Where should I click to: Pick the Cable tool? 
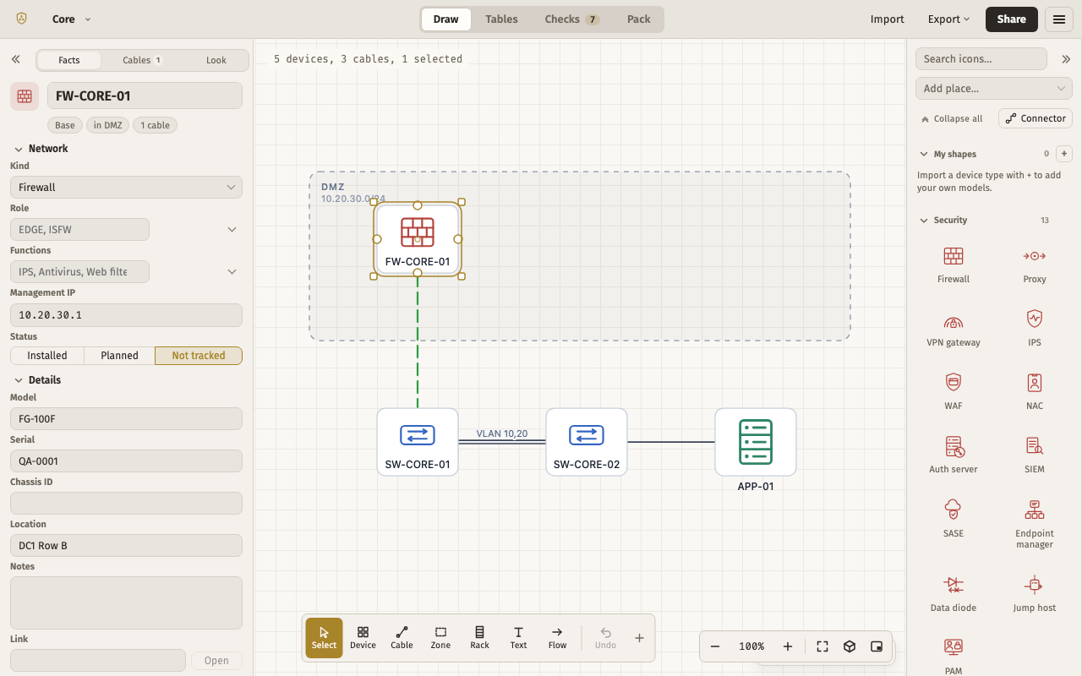click(x=402, y=637)
